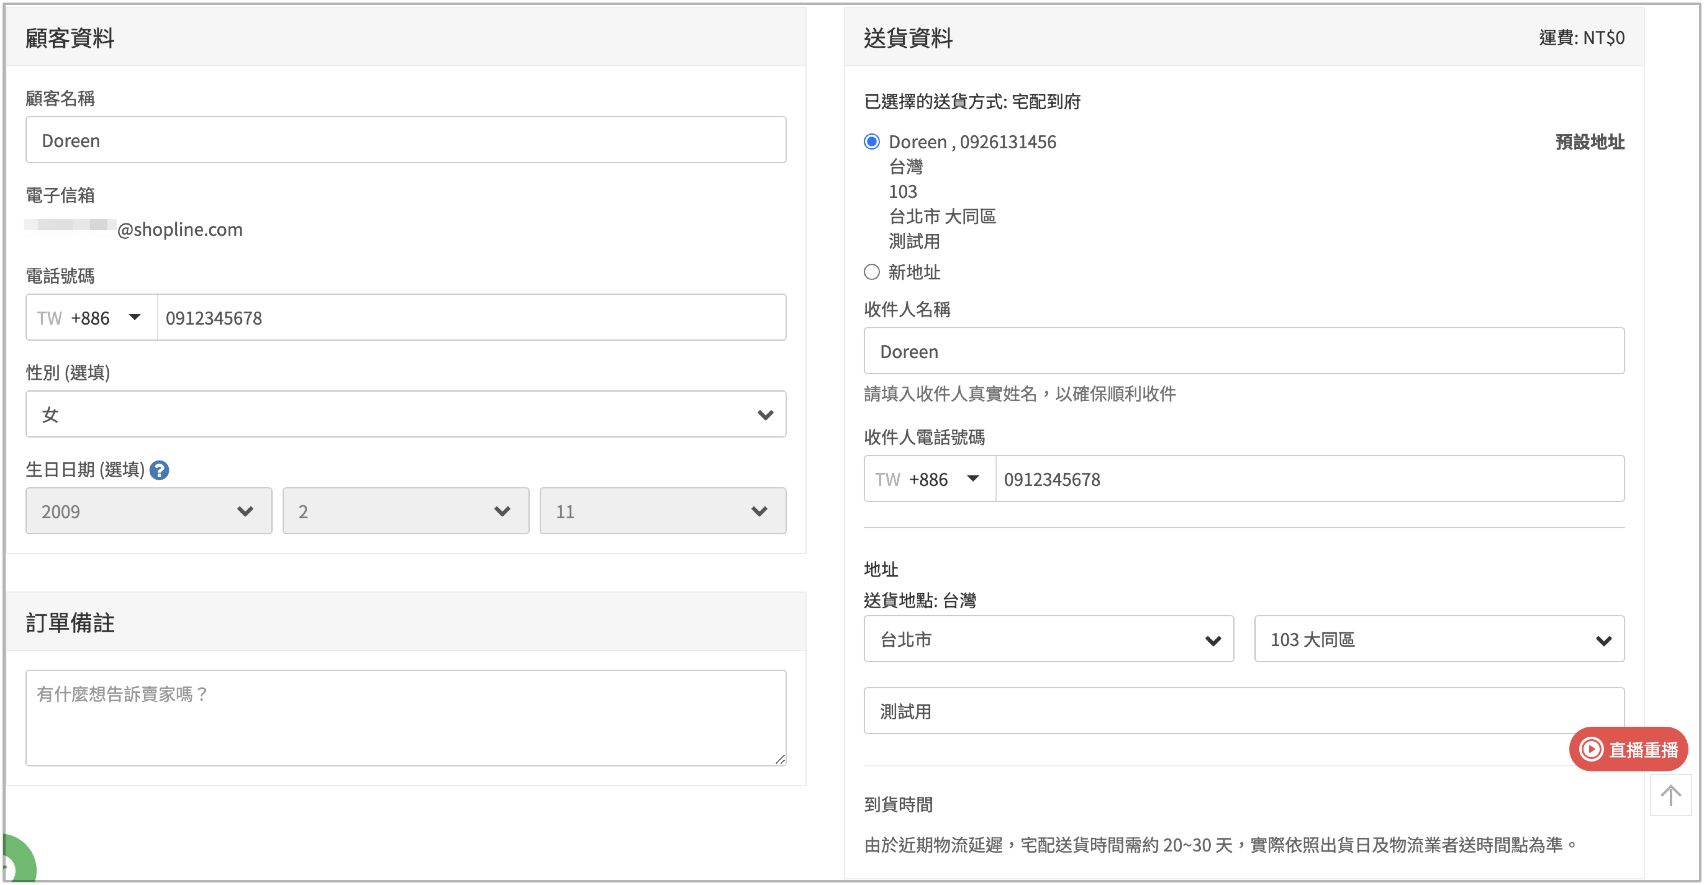Click the 到貨時間 heading
1704x885 pixels.
(898, 804)
